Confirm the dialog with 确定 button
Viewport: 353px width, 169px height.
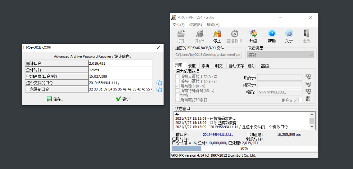[123, 99]
